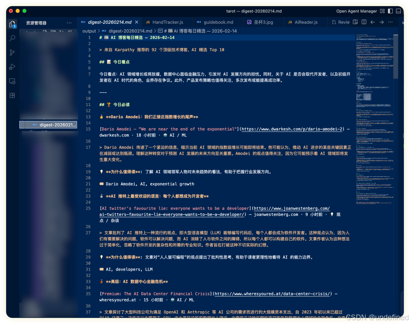Screen dimensions: 410x324
Task: Click line number 15 in gutter
Action: coord(88,129)
